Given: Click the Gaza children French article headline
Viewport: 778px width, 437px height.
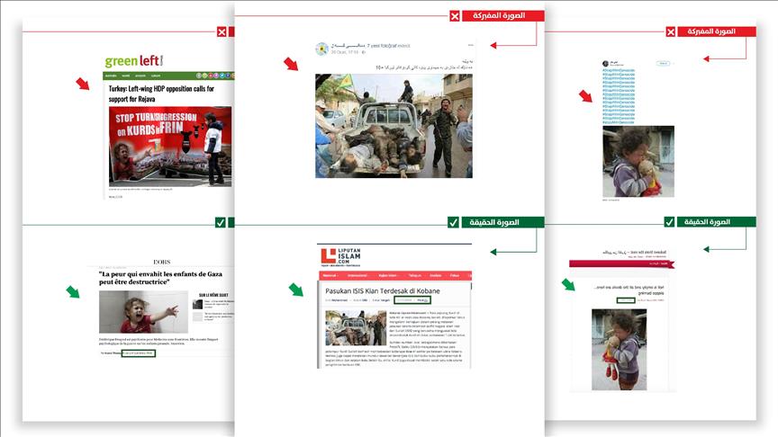Looking at the screenshot, I should point(162,278).
